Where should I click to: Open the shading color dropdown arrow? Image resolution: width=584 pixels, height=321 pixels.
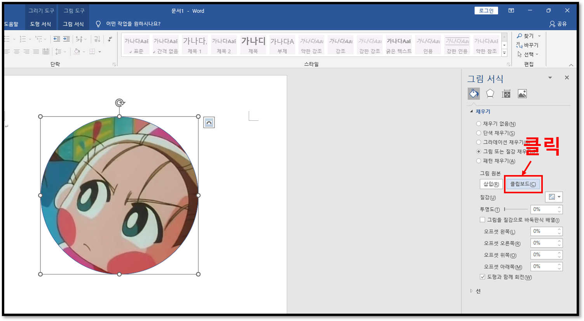coord(84,52)
